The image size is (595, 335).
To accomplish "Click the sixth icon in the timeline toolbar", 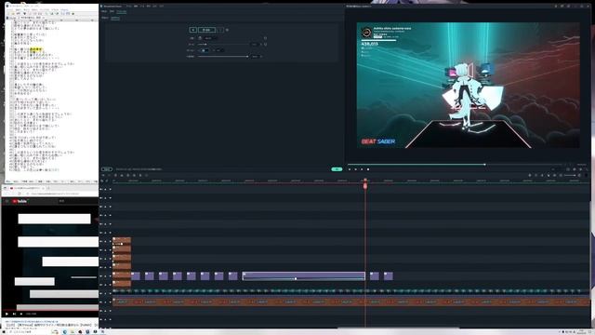I will pos(134,175).
